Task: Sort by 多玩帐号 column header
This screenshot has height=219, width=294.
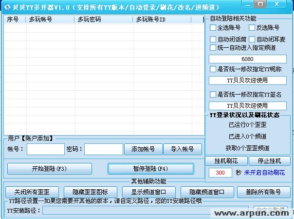Action: point(50,20)
